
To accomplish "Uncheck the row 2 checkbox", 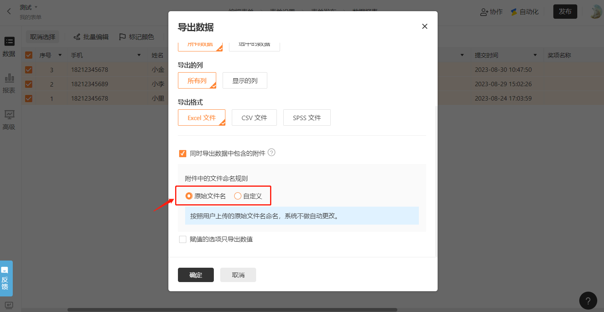I will [29, 84].
